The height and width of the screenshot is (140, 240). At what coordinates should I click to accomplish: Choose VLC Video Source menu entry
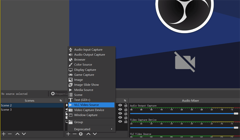(x=86, y=105)
